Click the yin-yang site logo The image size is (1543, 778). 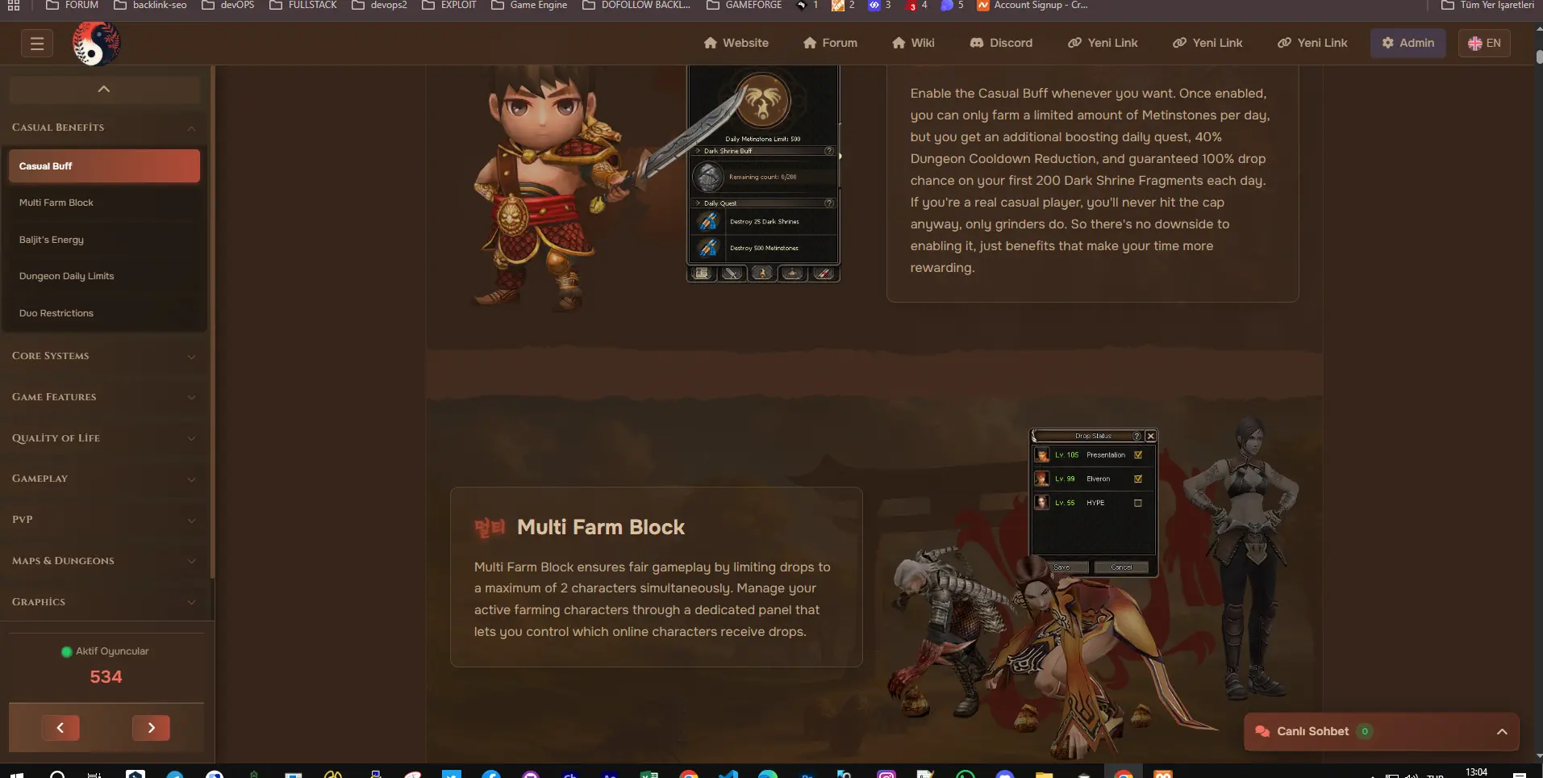coord(96,44)
